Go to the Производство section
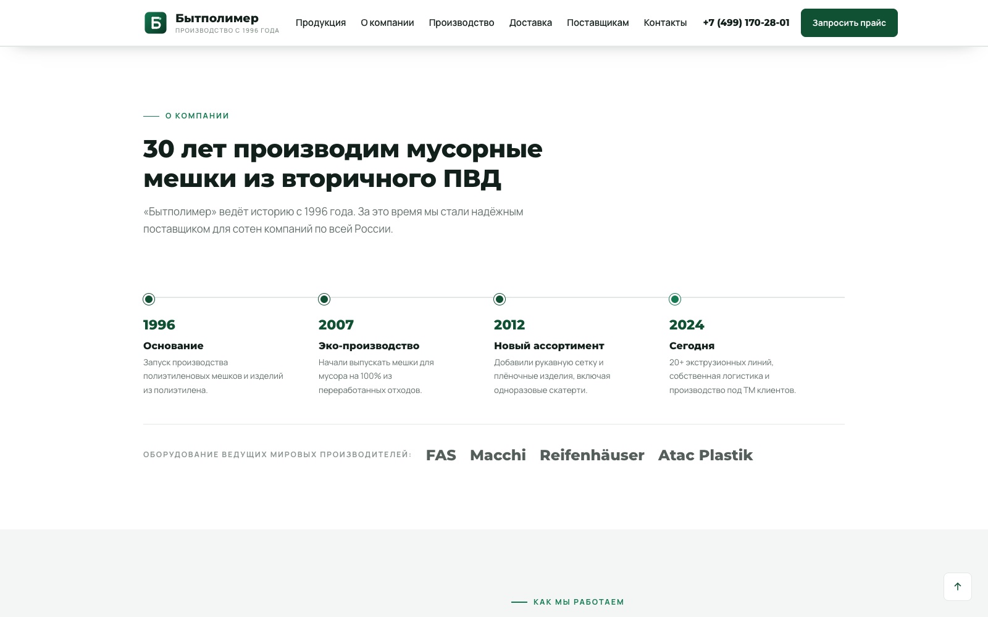The height and width of the screenshot is (617, 988). click(461, 23)
